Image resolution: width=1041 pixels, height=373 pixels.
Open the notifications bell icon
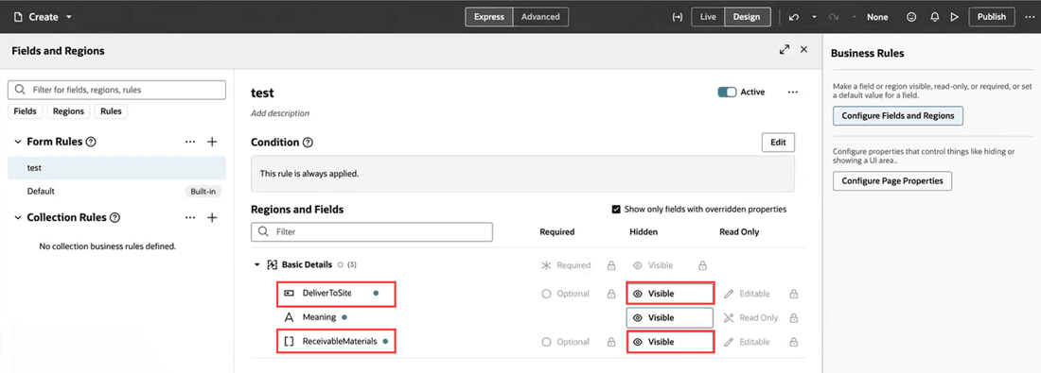[x=934, y=17]
